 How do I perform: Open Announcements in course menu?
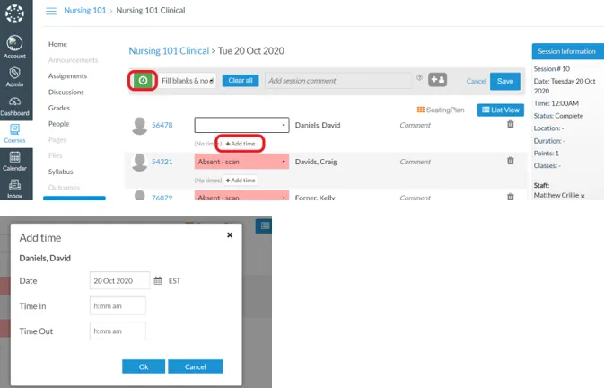pos(74,60)
